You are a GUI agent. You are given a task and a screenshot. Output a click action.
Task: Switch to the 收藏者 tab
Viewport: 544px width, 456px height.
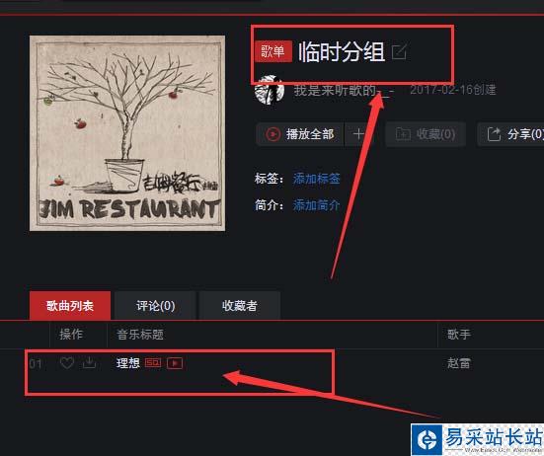point(240,306)
